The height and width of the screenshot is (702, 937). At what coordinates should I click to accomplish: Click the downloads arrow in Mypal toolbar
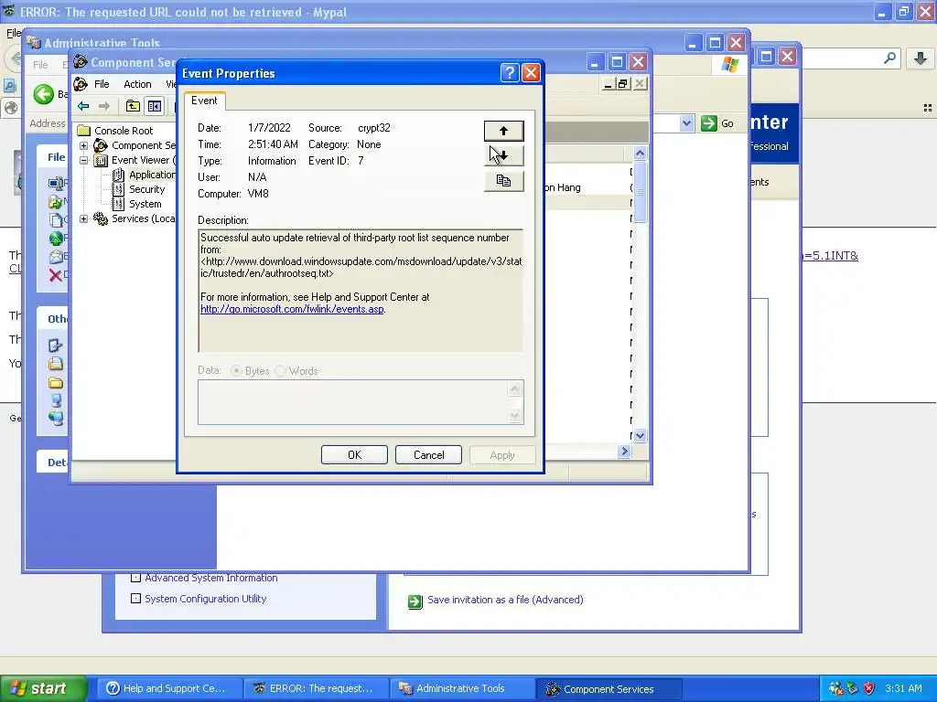[x=921, y=58]
